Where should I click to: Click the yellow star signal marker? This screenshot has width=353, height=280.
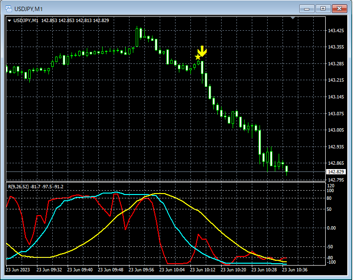pos(198,57)
